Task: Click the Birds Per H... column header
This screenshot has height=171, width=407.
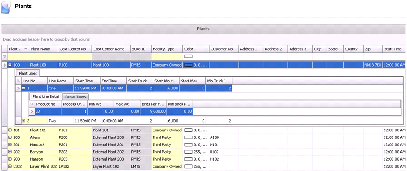Action: tap(153, 104)
